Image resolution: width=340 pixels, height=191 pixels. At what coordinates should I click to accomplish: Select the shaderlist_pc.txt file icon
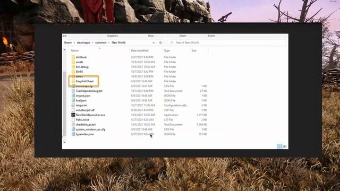pyautogui.click(x=73, y=125)
